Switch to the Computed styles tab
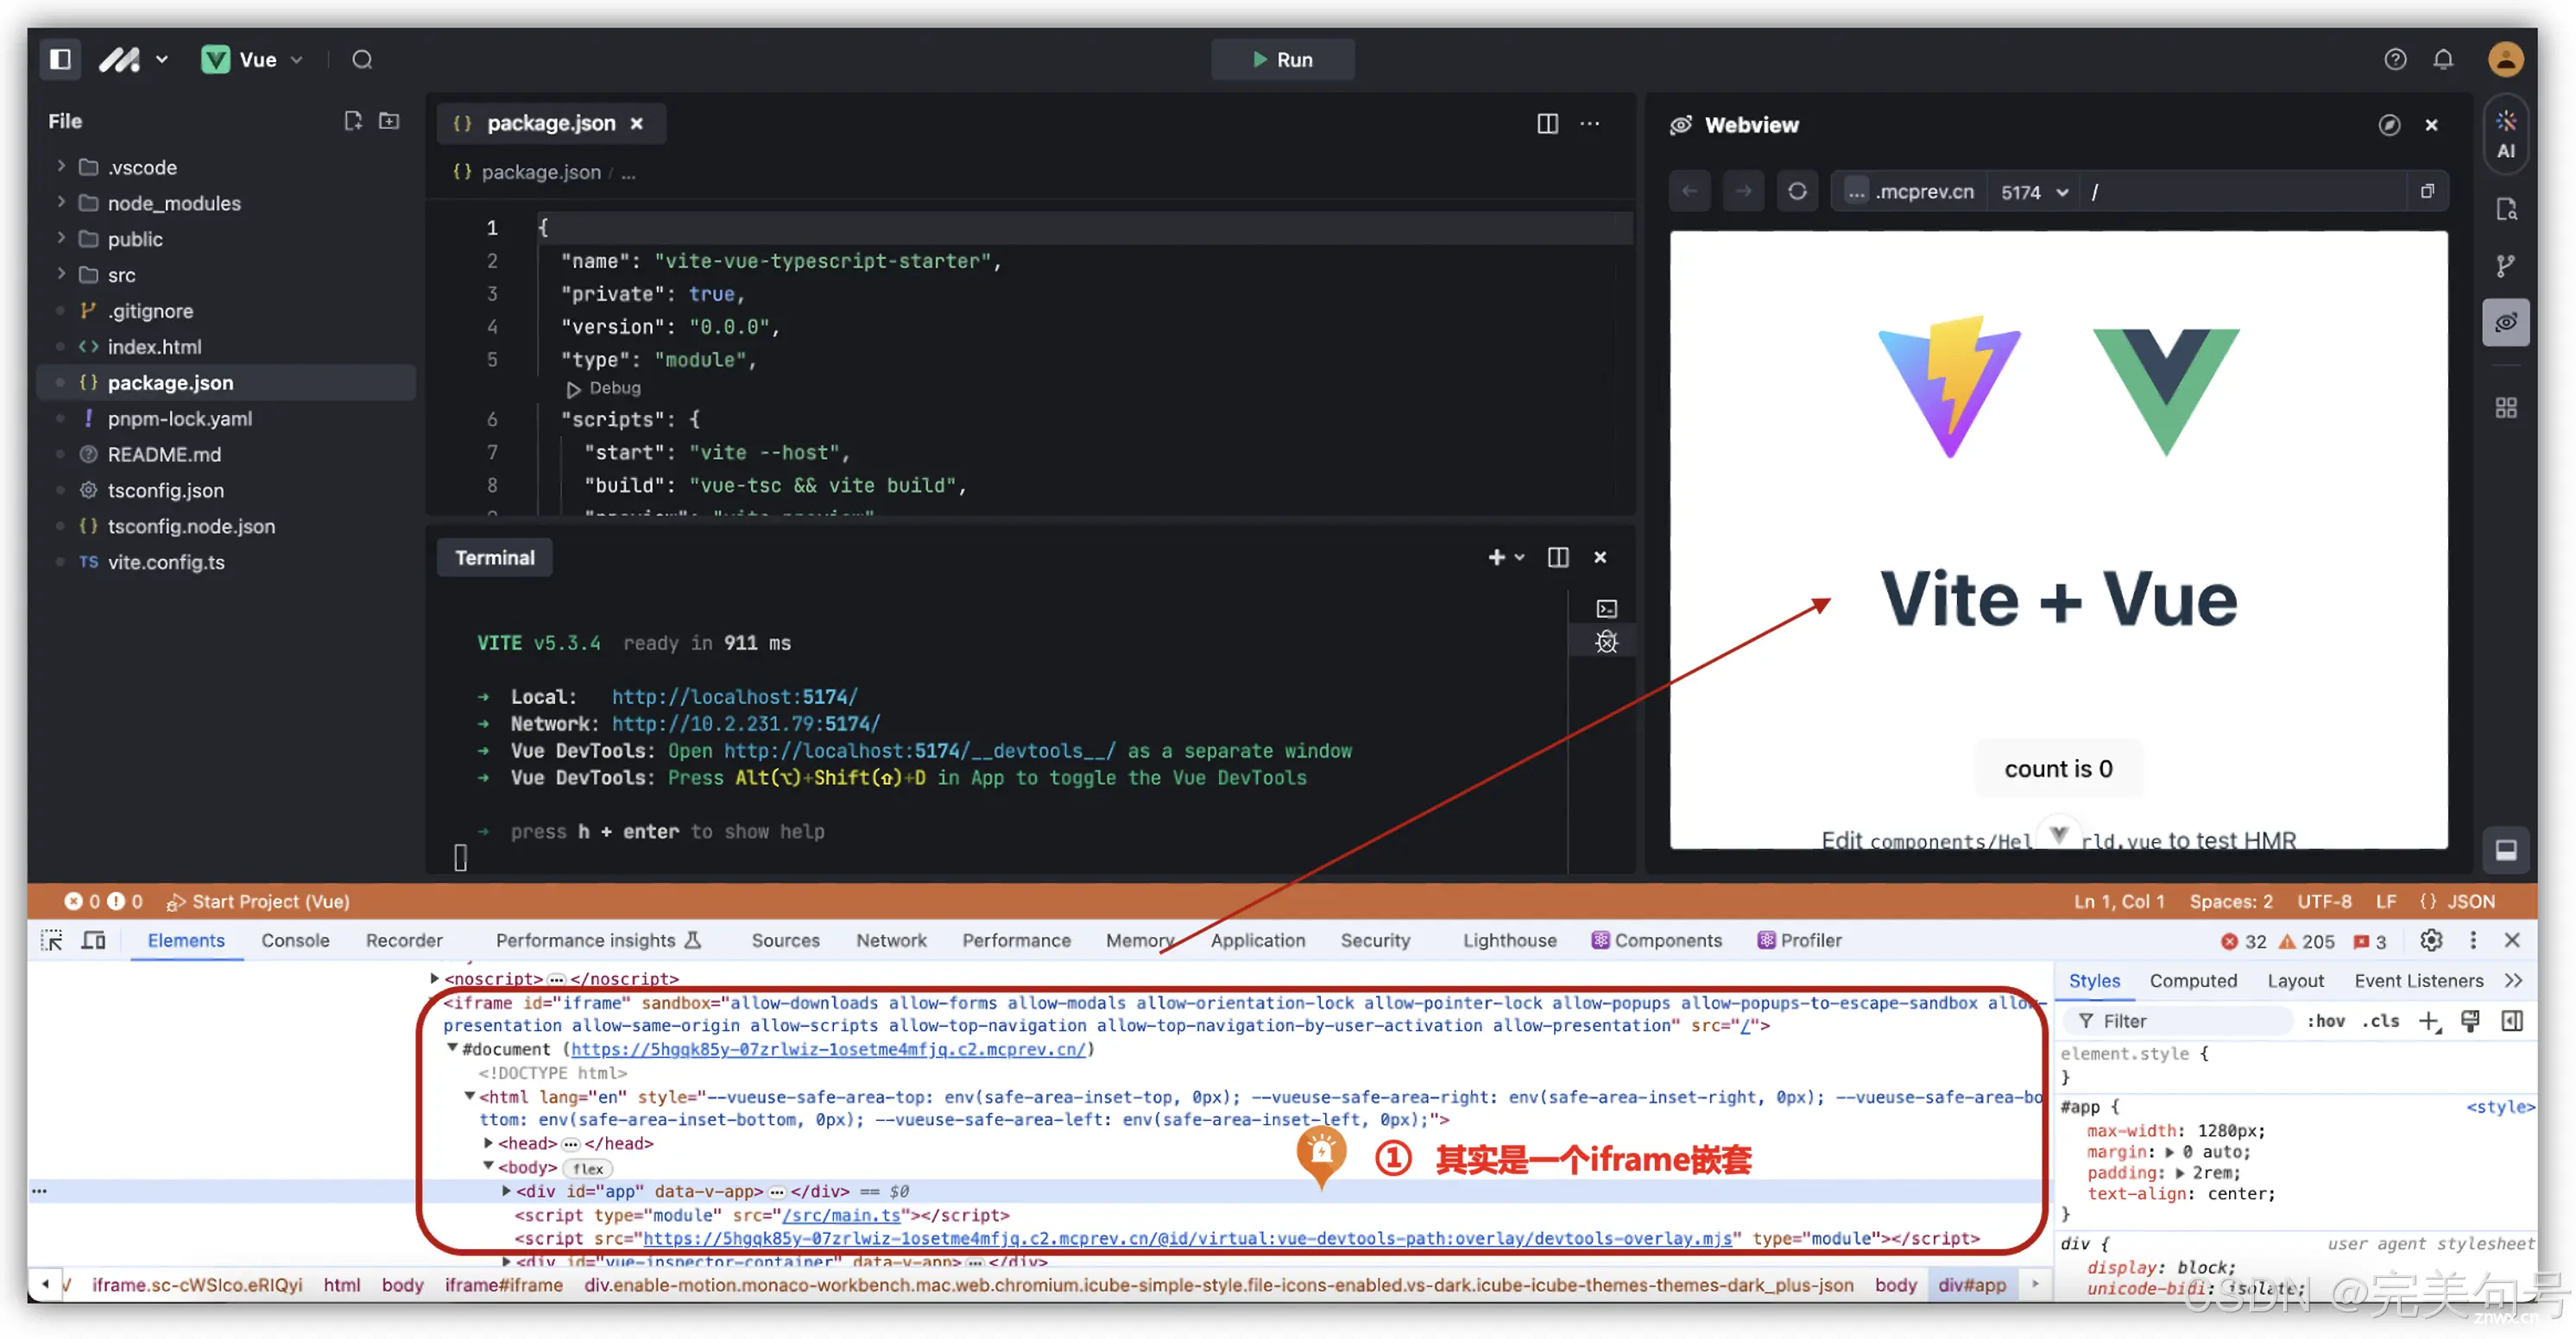2576x1339 pixels. click(2192, 981)
